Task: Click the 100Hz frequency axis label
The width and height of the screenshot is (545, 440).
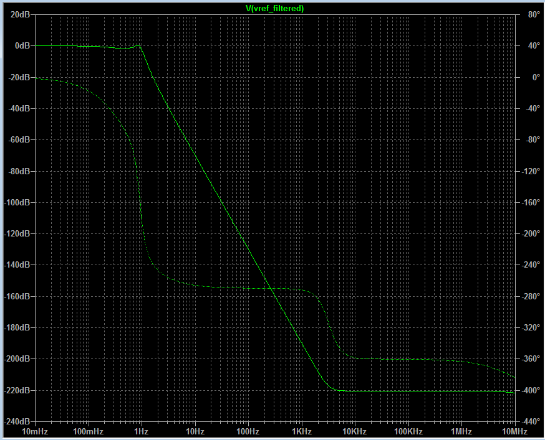Action: coord(248,432)
